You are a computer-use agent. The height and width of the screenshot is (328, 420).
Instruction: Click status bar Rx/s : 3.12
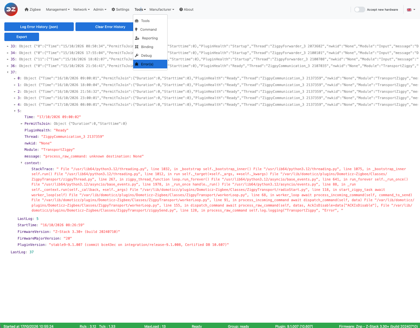click(88, 326)
